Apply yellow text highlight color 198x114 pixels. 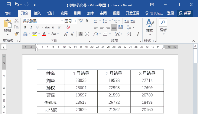[34, 34]
